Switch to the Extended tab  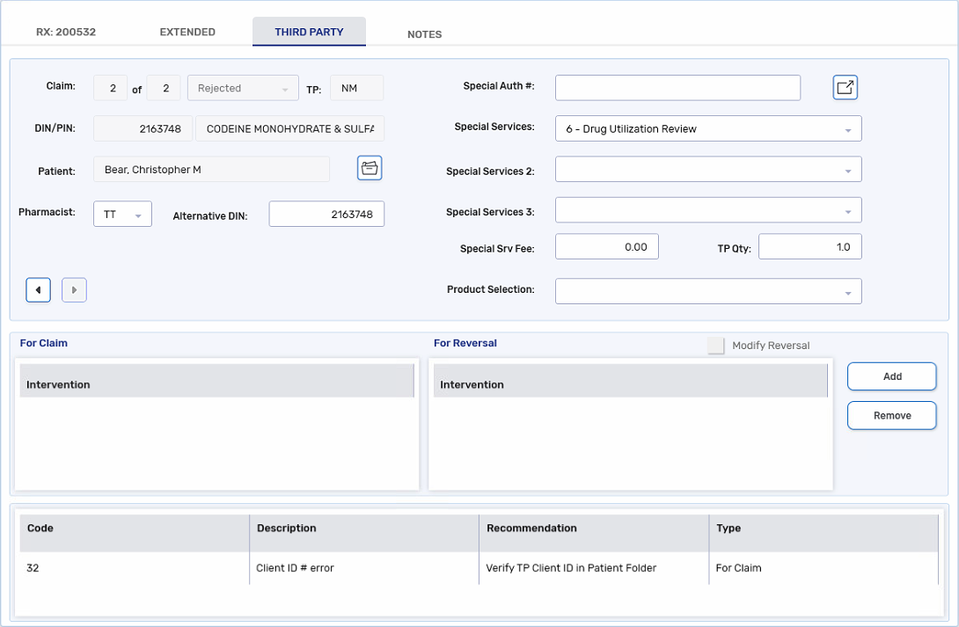tap(187, 33)
